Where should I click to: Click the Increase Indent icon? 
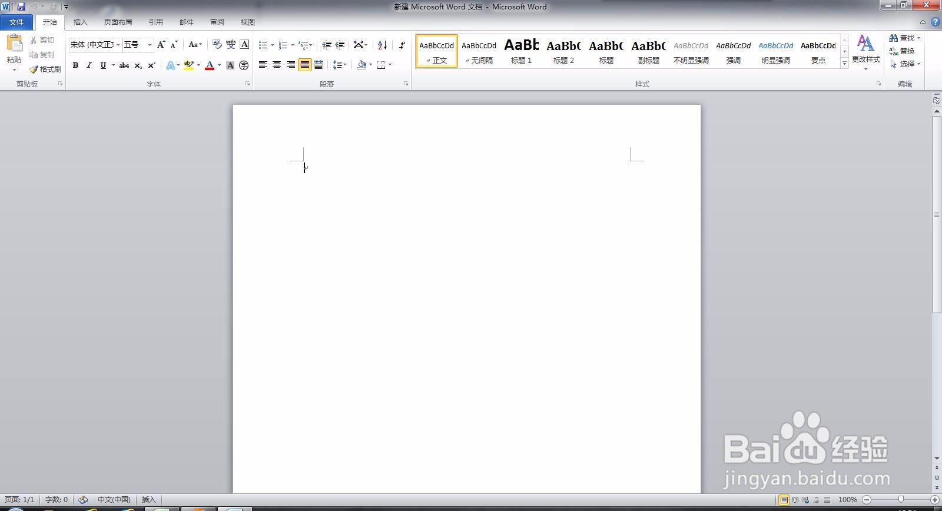(340, 45)
